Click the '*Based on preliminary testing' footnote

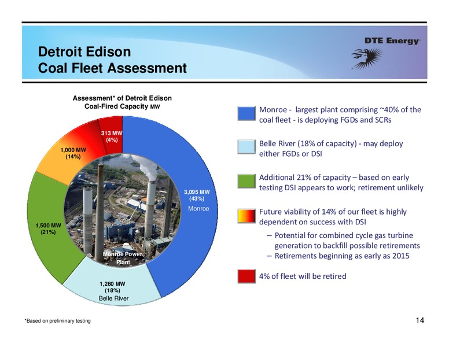click(x=57, y=321)
